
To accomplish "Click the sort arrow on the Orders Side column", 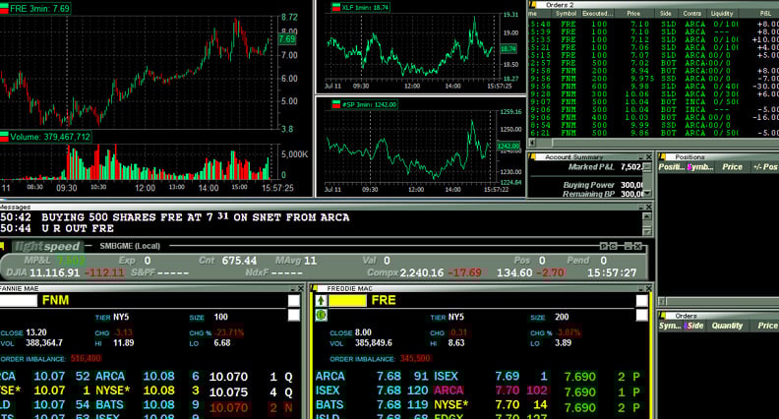I will [x=687, y=326].
